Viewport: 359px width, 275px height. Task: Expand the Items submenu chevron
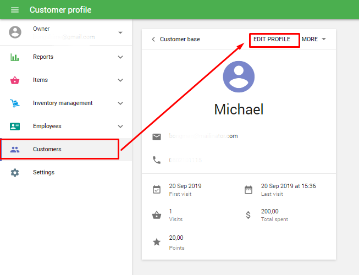tap(120, 80)
